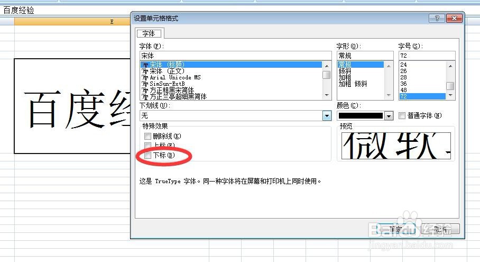Open the 颜色 color dropdown arrow
This screenshot has height=262, width=480.
click(x=389, y=116)
